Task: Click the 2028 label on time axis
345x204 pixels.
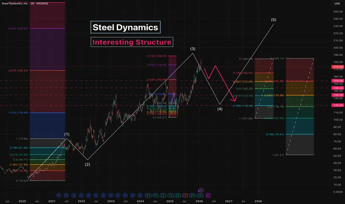Action: (258, 201)
